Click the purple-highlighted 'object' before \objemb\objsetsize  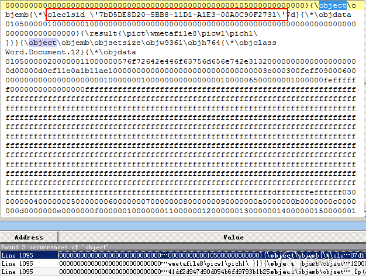pyautogui.click(x=43, y=43)
